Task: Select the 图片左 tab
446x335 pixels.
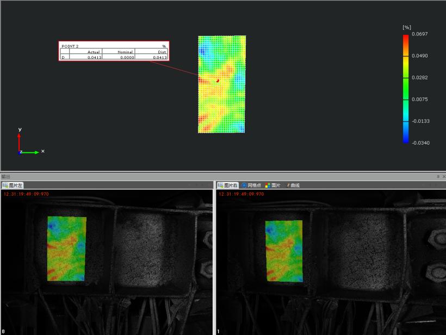Action: (13, 185)
